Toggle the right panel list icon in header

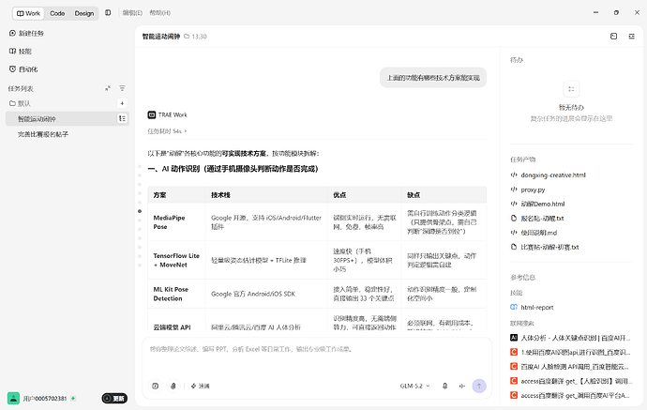[x=631, y=37]
